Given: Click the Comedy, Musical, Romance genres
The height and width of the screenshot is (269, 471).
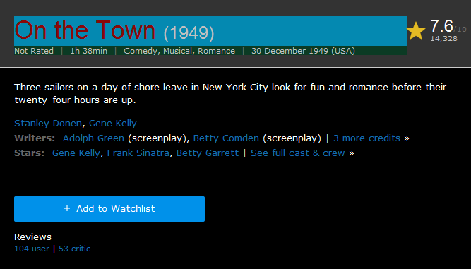Looking at the screenshot, I should [179, 51].
